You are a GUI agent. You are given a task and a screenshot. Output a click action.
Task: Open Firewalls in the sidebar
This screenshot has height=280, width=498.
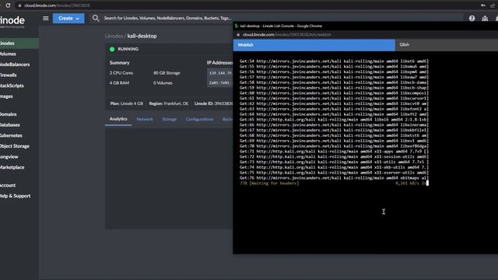pos(9,75)
